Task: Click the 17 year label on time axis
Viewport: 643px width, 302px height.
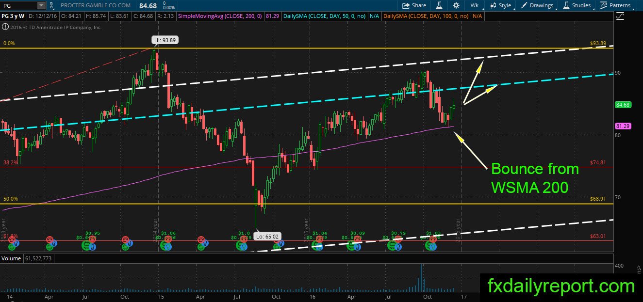Action: pos(463,296)
